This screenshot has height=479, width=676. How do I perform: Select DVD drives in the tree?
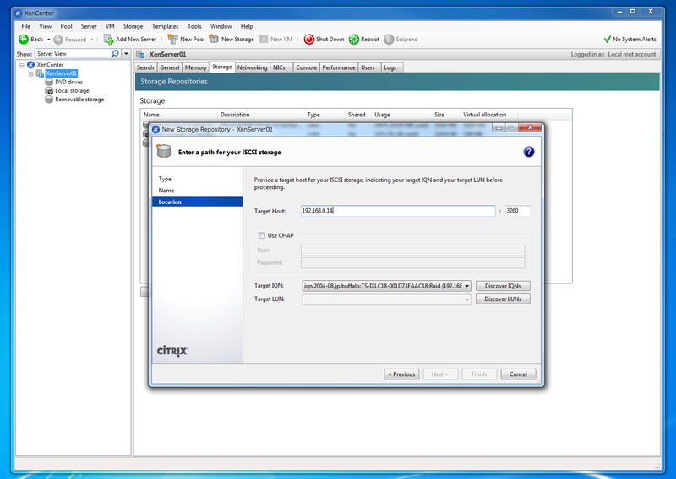coord(69,82)
